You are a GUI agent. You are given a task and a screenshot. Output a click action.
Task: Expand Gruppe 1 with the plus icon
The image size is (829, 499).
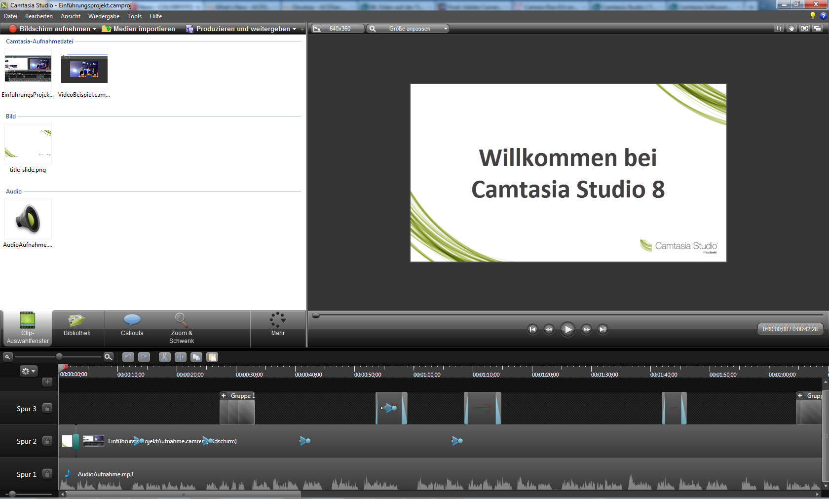tap(224, 396)
